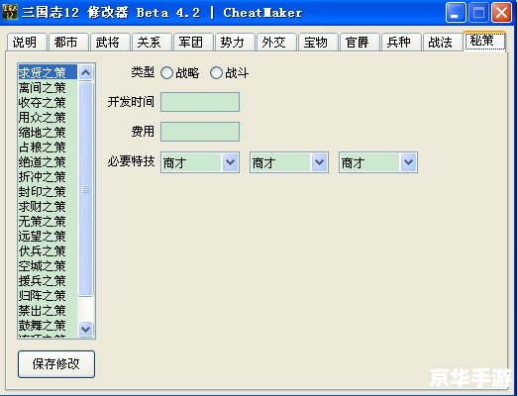This screenshot has width=518, height=396.
Task: Switch to the 外交 tab
Action: (x=276, y=43)
